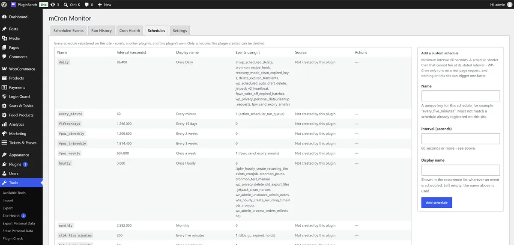The height and width of the screenshot is (245, 514).
Task: Click the Products icon in sidebar
Action: click(x=4, y=78)
